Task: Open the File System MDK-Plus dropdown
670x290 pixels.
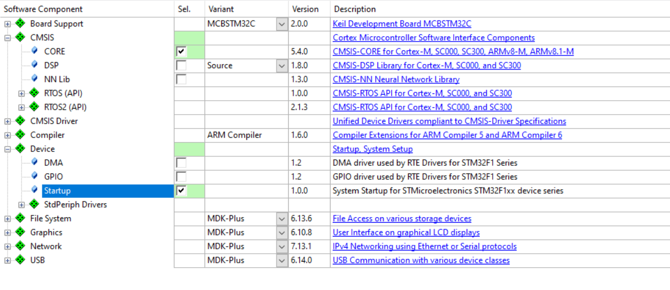Action: 282,219
